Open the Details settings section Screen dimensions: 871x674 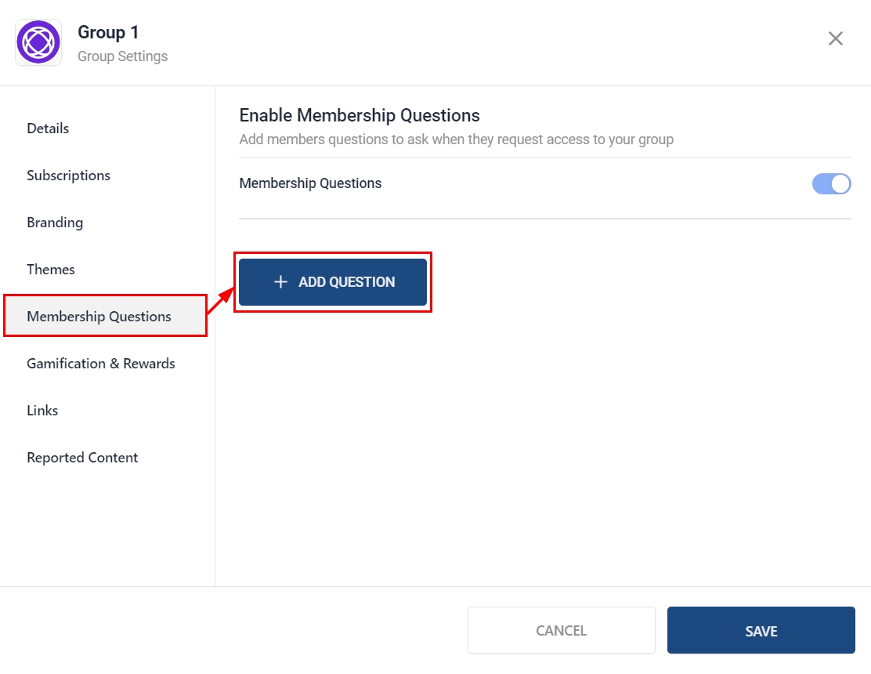coord(48,129)
